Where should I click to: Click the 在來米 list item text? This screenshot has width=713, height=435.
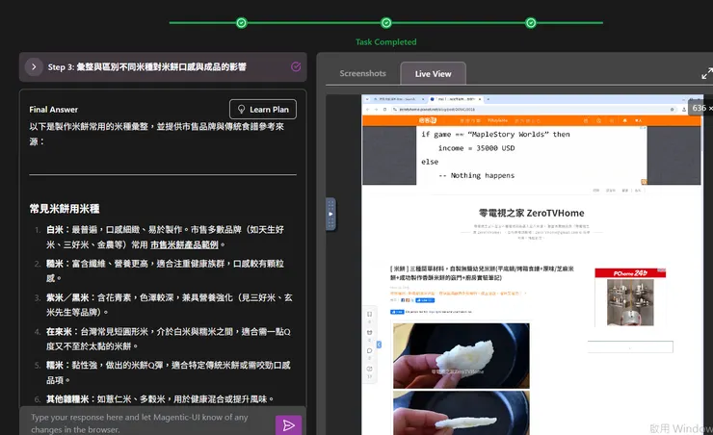(169, 339)
